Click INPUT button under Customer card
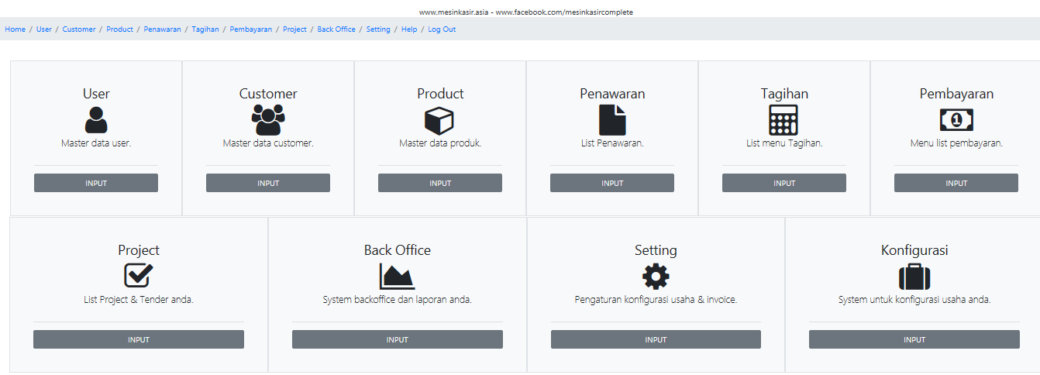 [268, 183]
